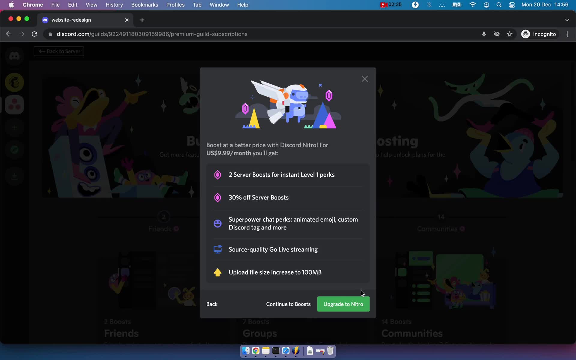Select the Bookmarks menu in Chrome

click(x=144, y=4)
